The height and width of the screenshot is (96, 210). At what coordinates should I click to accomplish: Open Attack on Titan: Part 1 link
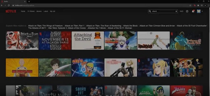click(x=75, y=26)
